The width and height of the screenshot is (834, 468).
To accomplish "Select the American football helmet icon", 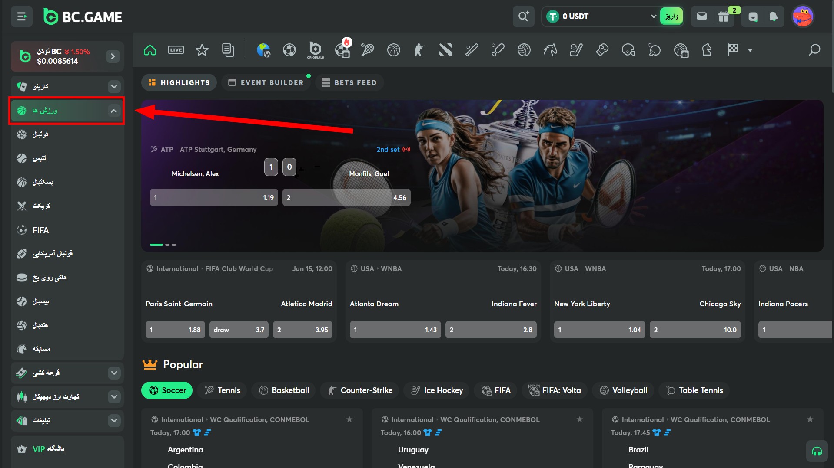I will click(628, 50).
